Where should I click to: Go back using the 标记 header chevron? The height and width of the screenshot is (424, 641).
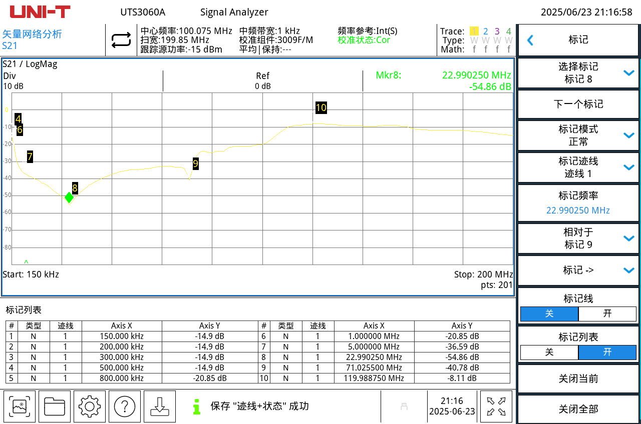tap(530, 40)
